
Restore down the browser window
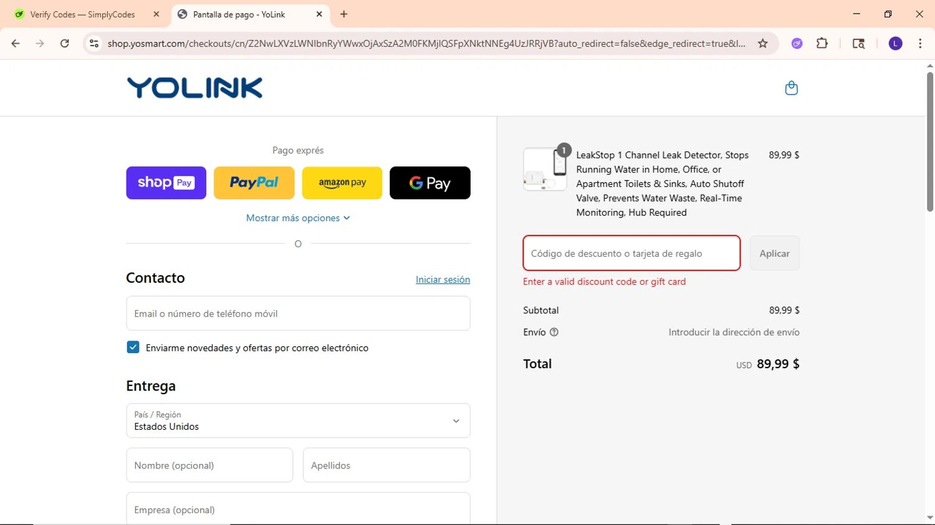click(x=888, y=14)
